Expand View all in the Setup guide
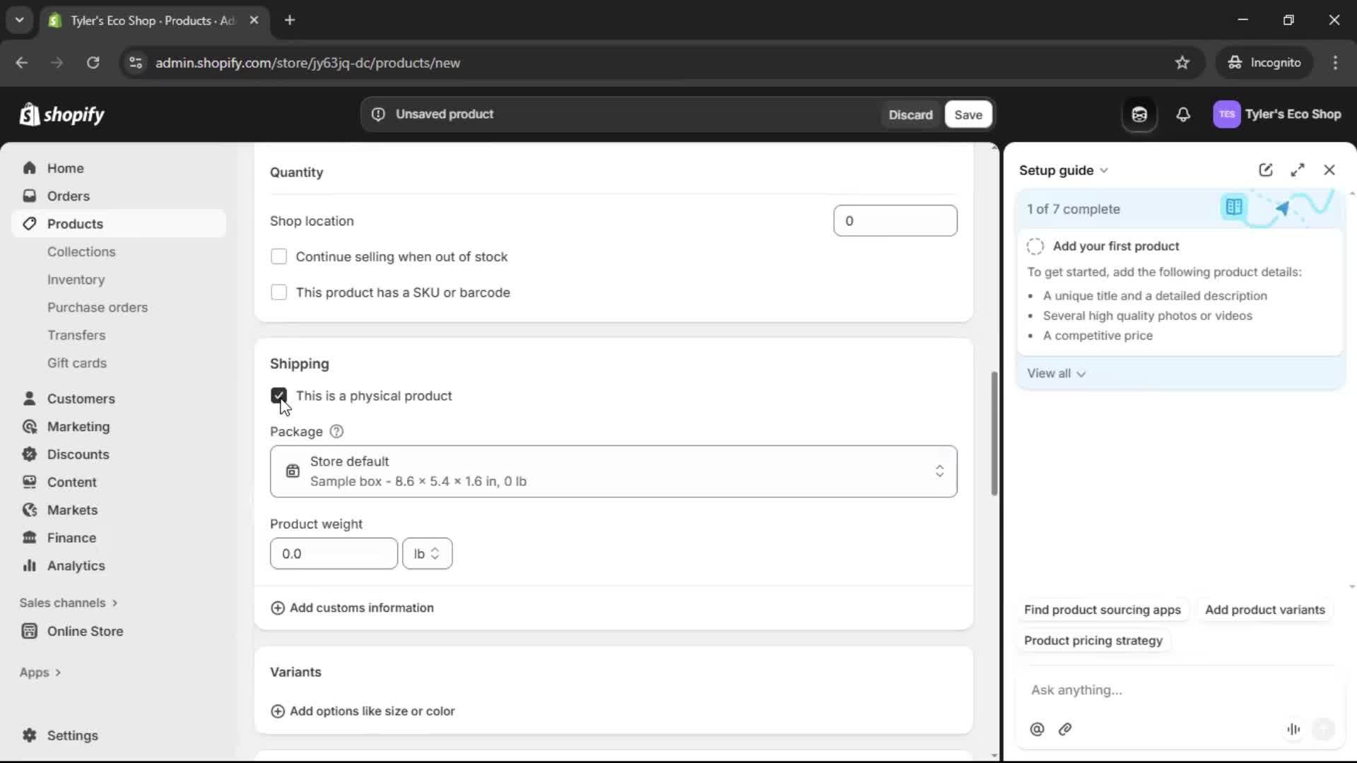 1057,373
